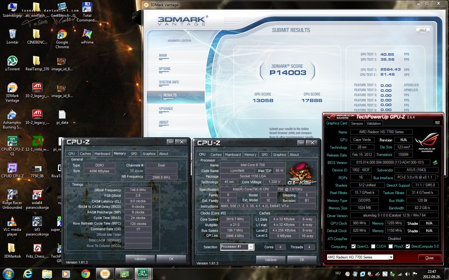
Task: Open the Számítógép desktop icon
Action: click(12, 10)
